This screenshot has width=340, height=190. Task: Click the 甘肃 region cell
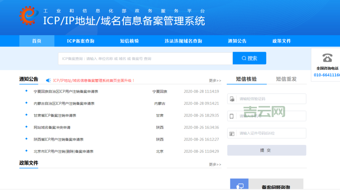pos(160,116)
